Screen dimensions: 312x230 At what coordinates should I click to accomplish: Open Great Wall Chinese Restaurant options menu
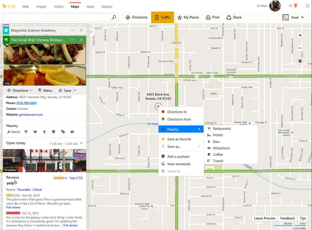[73, 40]
